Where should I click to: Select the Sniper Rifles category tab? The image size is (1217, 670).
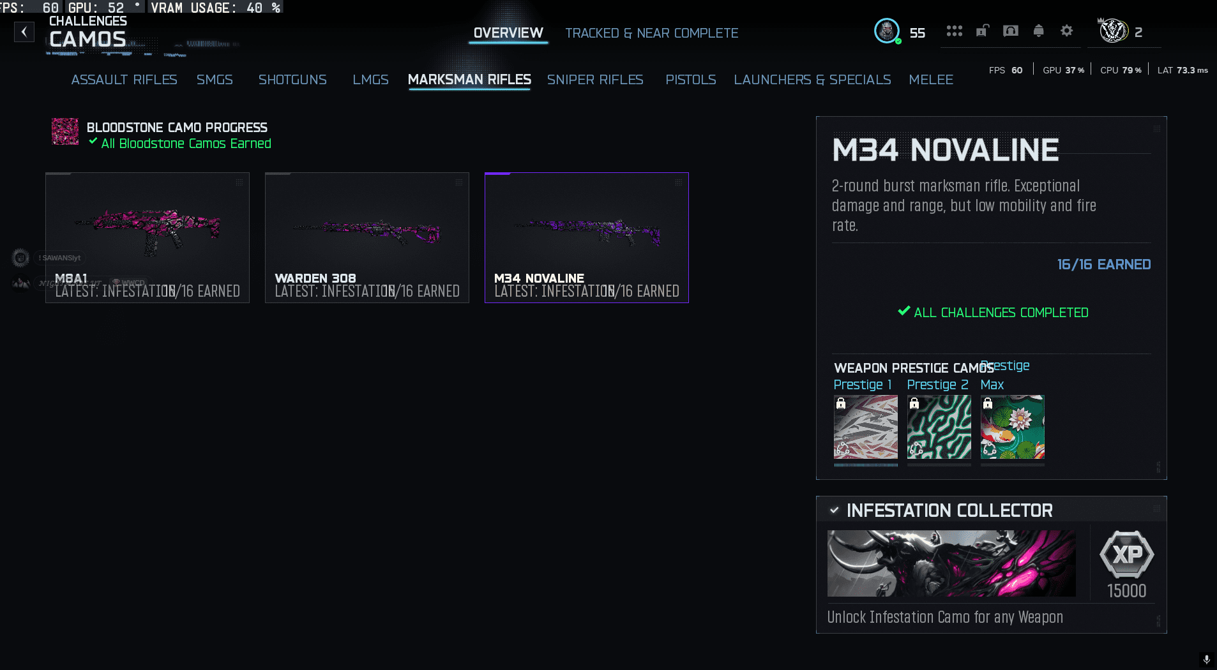coord(594,80)
